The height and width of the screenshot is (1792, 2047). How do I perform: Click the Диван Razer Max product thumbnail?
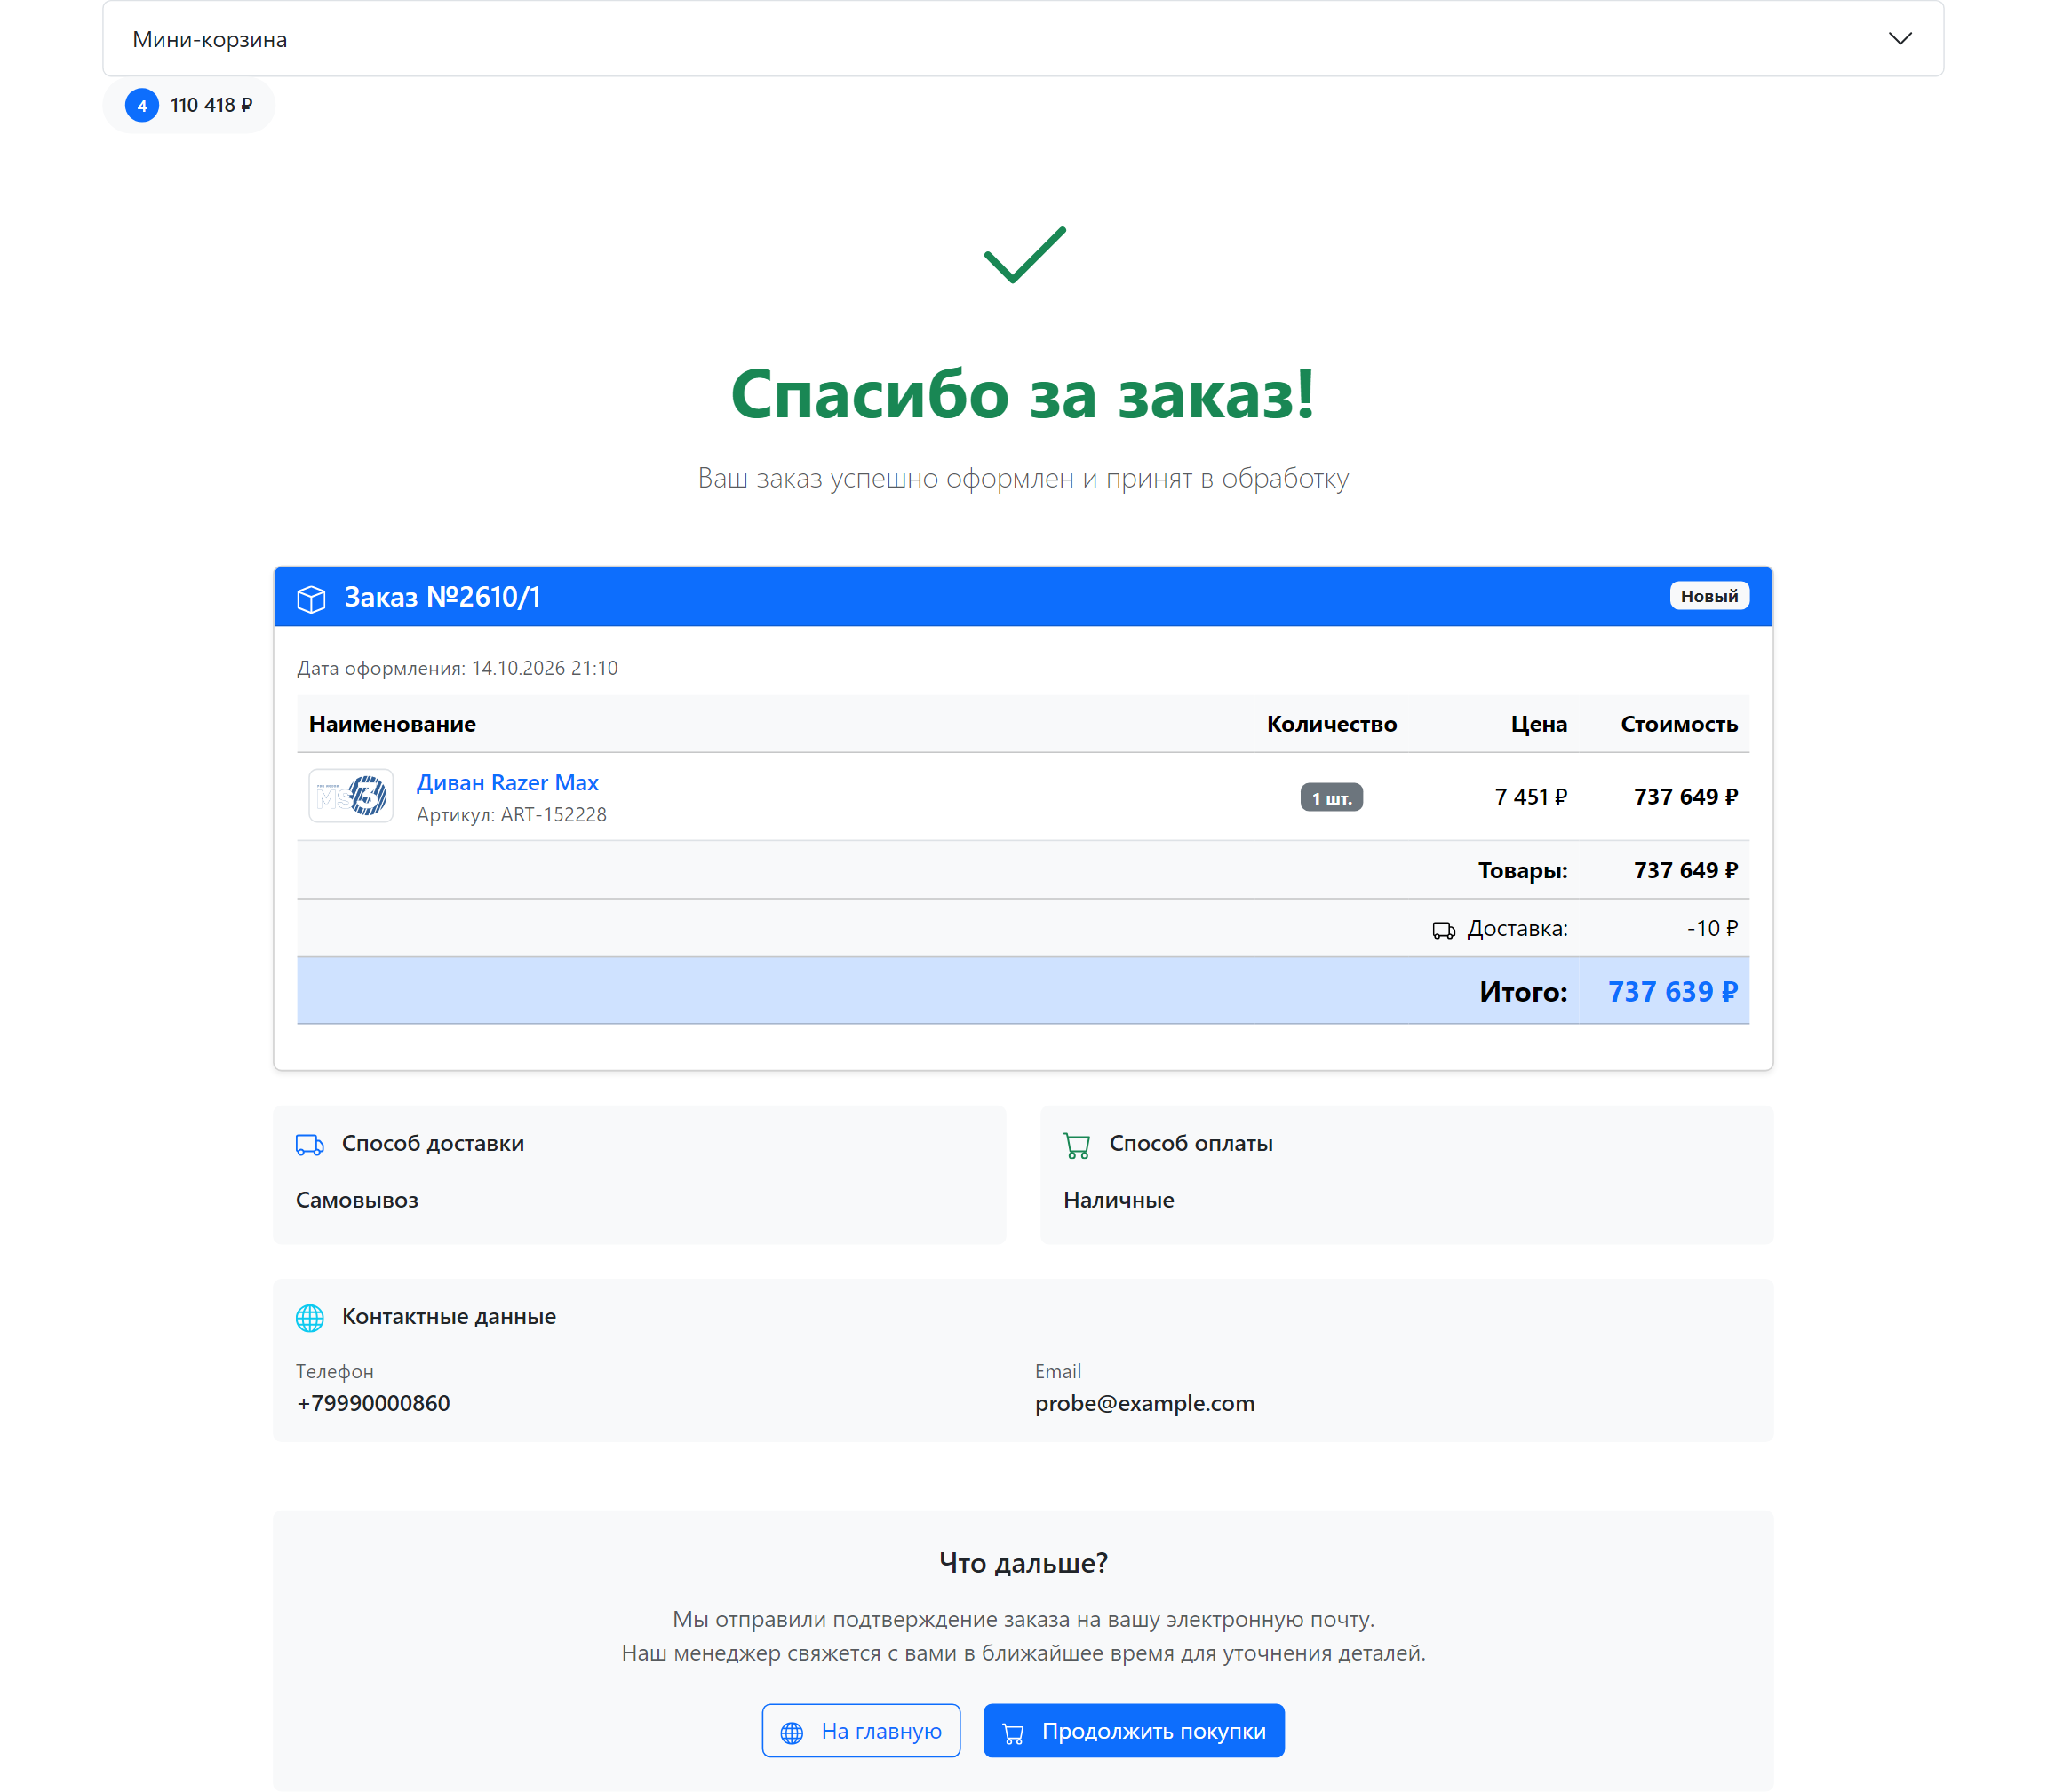[x=350, y=796]
